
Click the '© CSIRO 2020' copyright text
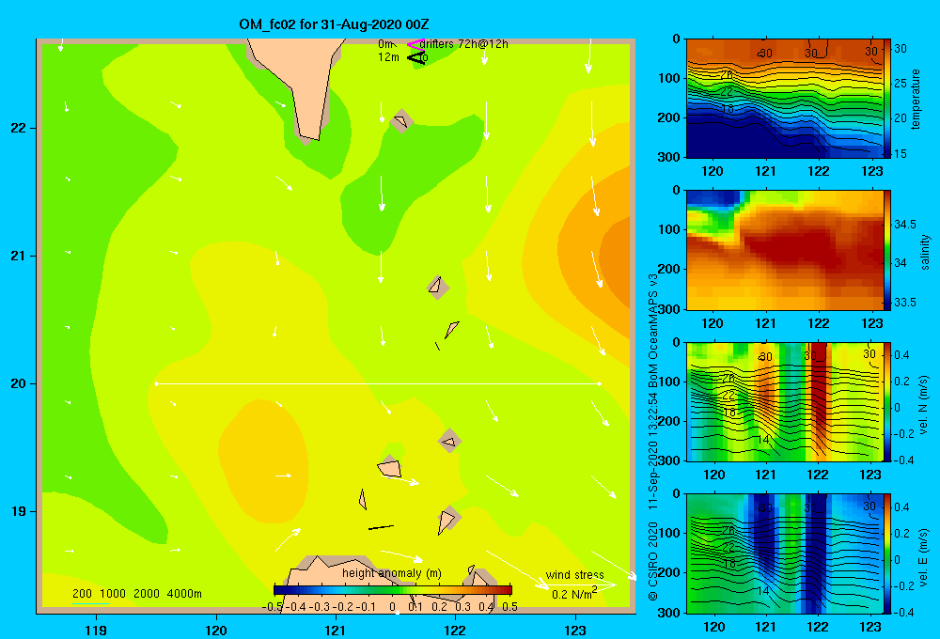pos(653,560)
